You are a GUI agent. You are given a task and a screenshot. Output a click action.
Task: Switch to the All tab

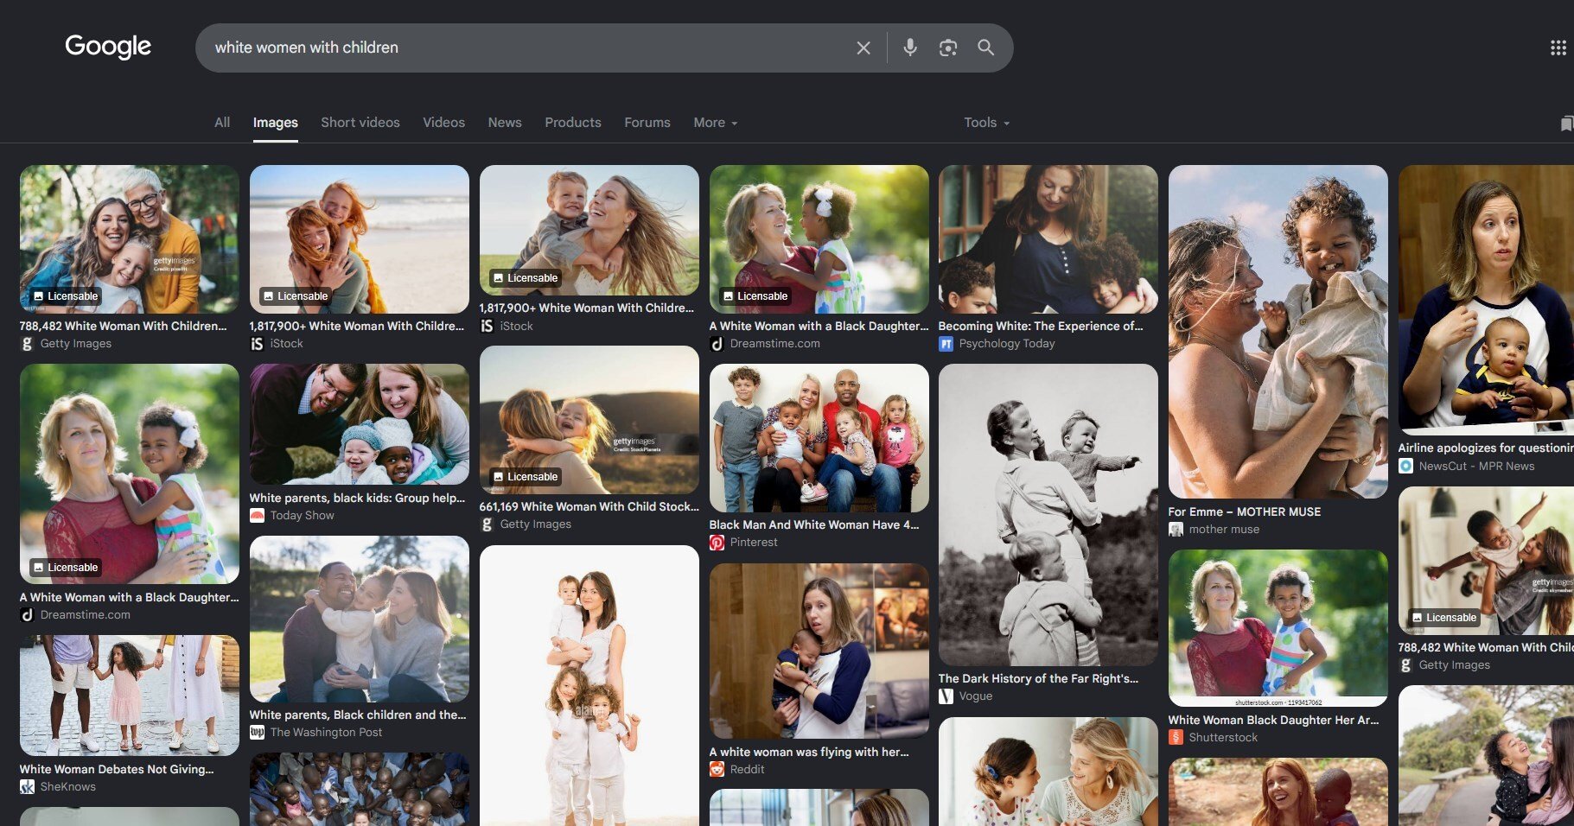click(222, 123)
